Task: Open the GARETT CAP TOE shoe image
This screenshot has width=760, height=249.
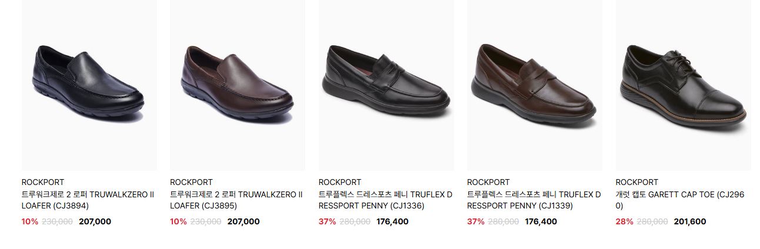Action: coord(684,85)
